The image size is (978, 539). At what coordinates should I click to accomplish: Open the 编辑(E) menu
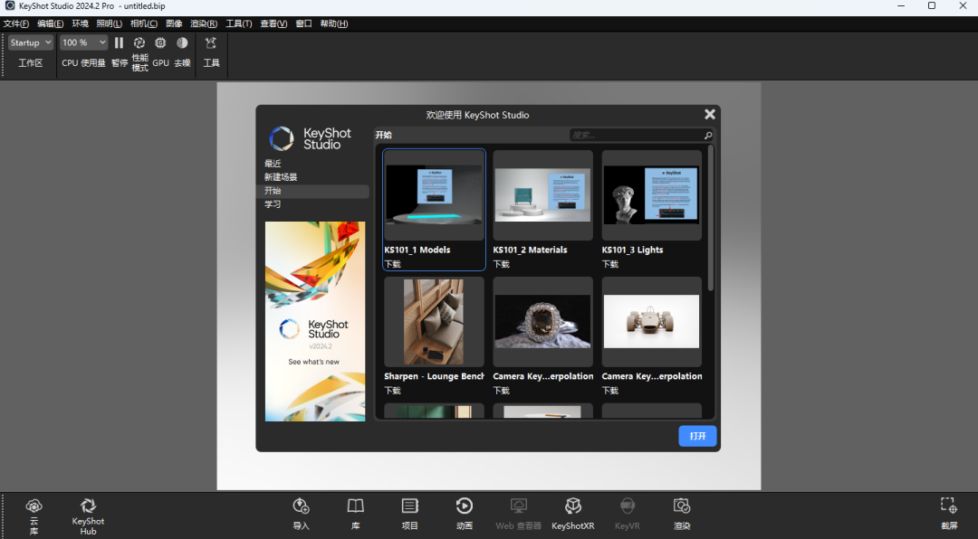50,24
